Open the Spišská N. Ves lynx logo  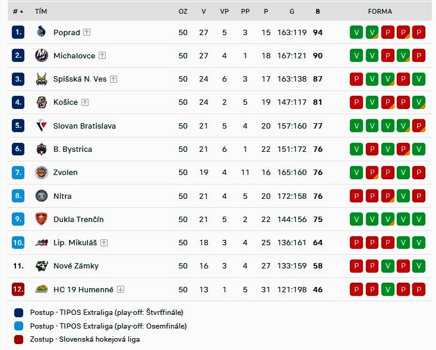42,79
